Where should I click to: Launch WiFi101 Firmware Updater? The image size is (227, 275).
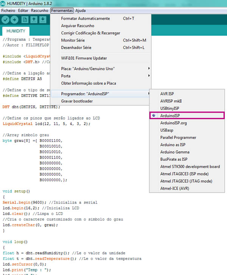point(101,58)
